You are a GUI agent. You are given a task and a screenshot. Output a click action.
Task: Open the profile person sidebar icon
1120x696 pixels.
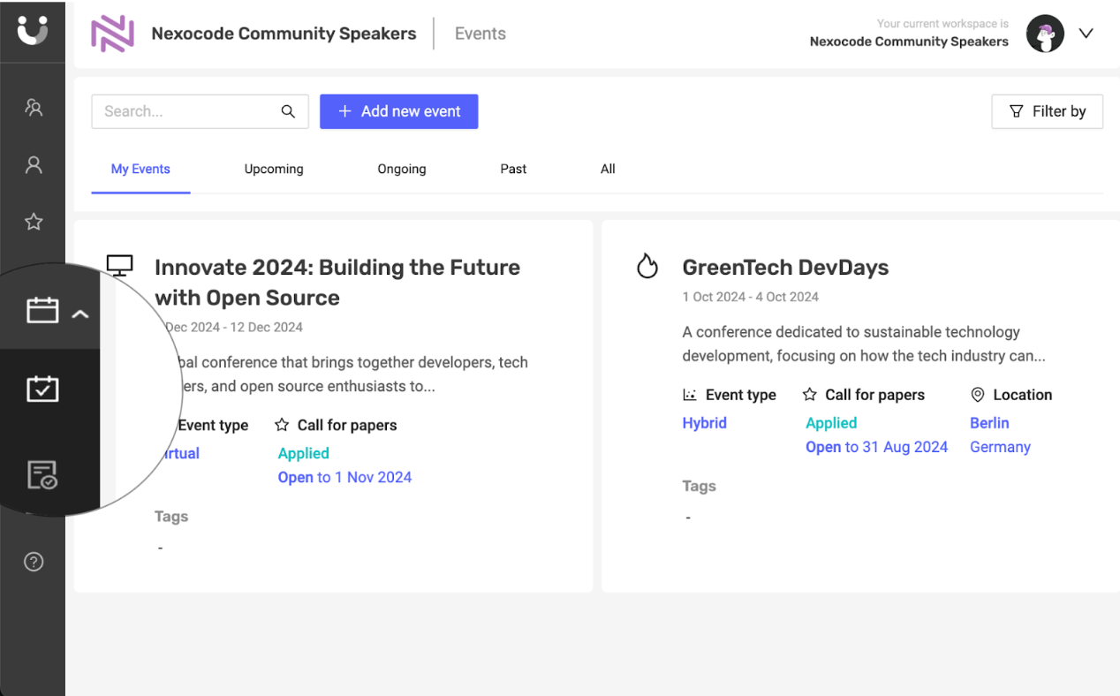click(34, 165)
